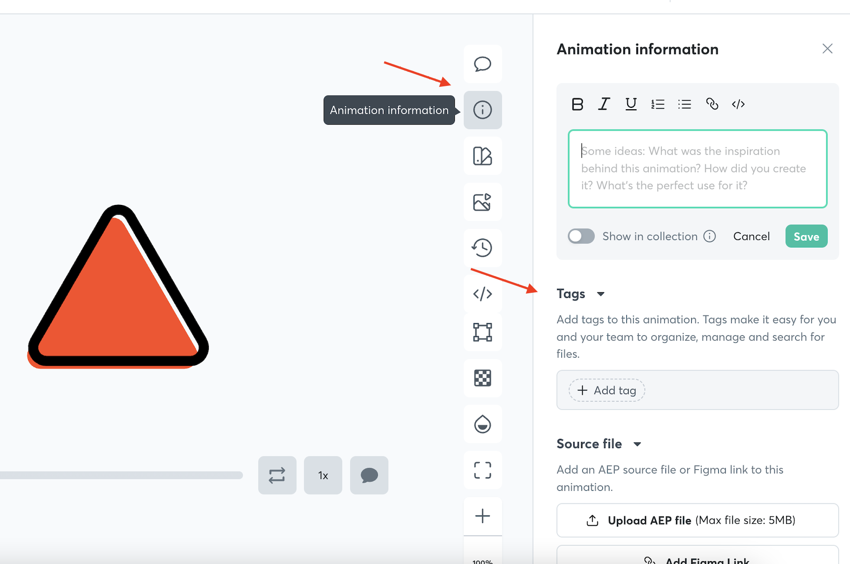Image resolution: width=850 pixels, height=564 pixels.
Task: Click the bounding box frame icon
Action: 482,332
